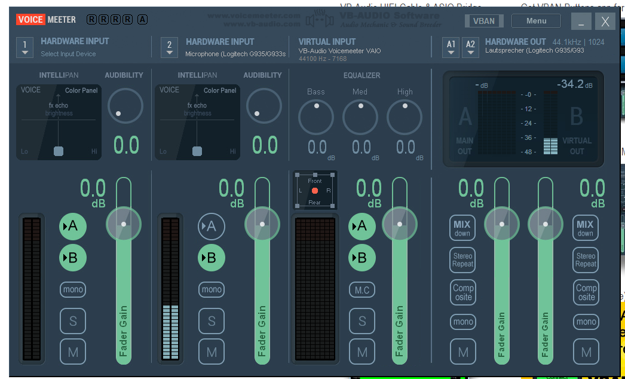Open the Voicemeeter Menu
Image resolution: width=625 pixels, height=379 pixels.
point(536,21)
